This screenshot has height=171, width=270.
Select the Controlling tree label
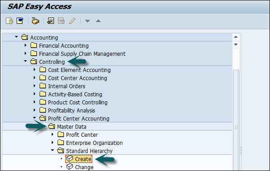pyautogui.click(x=52, y=62)
